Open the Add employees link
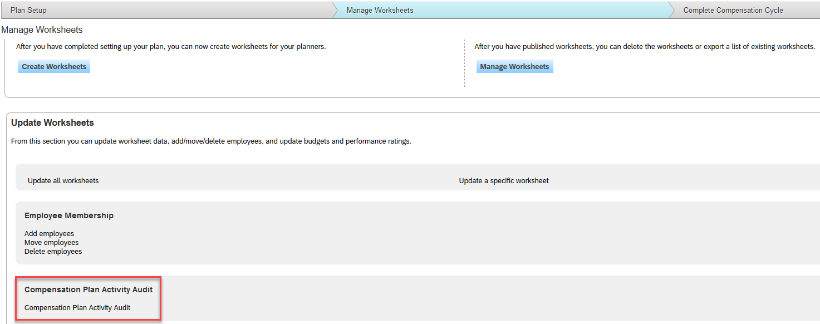The width and height of the screenshot is (820, 324). 49,233
